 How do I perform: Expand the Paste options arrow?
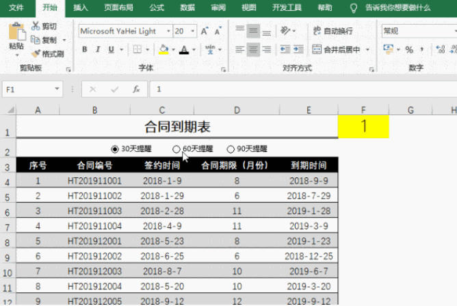[16, 55]
